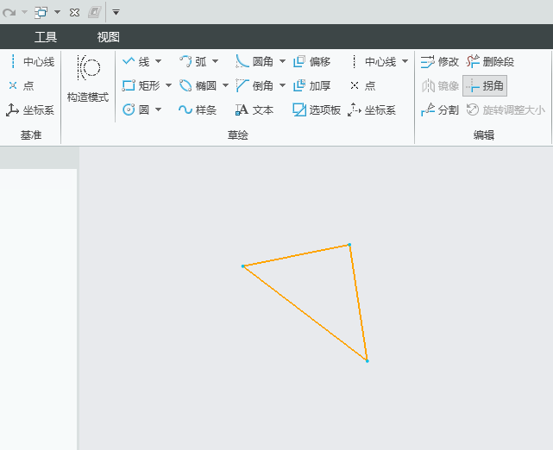Toggle 构造模式 construction mode
Image resolution: width=553 pixels, height=450 pixels.
pos(88,79)
